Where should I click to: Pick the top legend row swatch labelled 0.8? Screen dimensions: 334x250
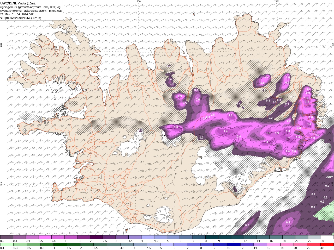[x=58, y=237]
